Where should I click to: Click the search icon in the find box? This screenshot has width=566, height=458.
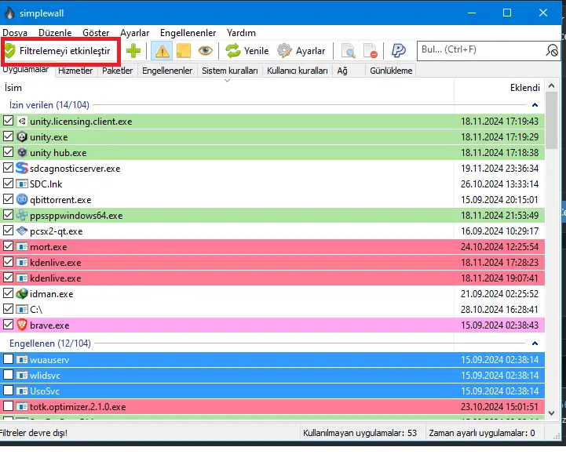point(552,50)
